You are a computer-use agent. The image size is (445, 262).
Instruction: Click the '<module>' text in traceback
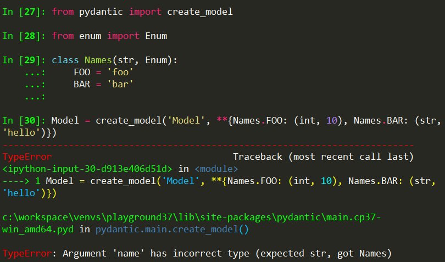pos(216,169)
